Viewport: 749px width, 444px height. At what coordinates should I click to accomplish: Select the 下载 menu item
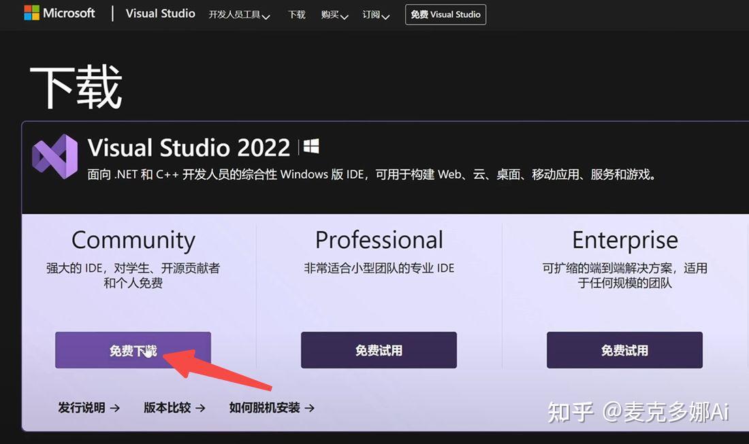pos(296,15)
